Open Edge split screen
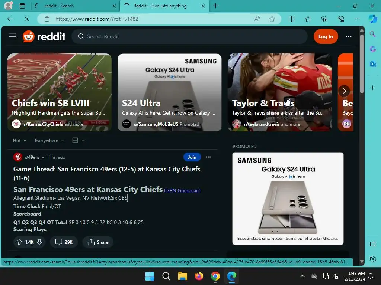Image resolution: width=381 pixels, height=285 pixels. [291, 19]
